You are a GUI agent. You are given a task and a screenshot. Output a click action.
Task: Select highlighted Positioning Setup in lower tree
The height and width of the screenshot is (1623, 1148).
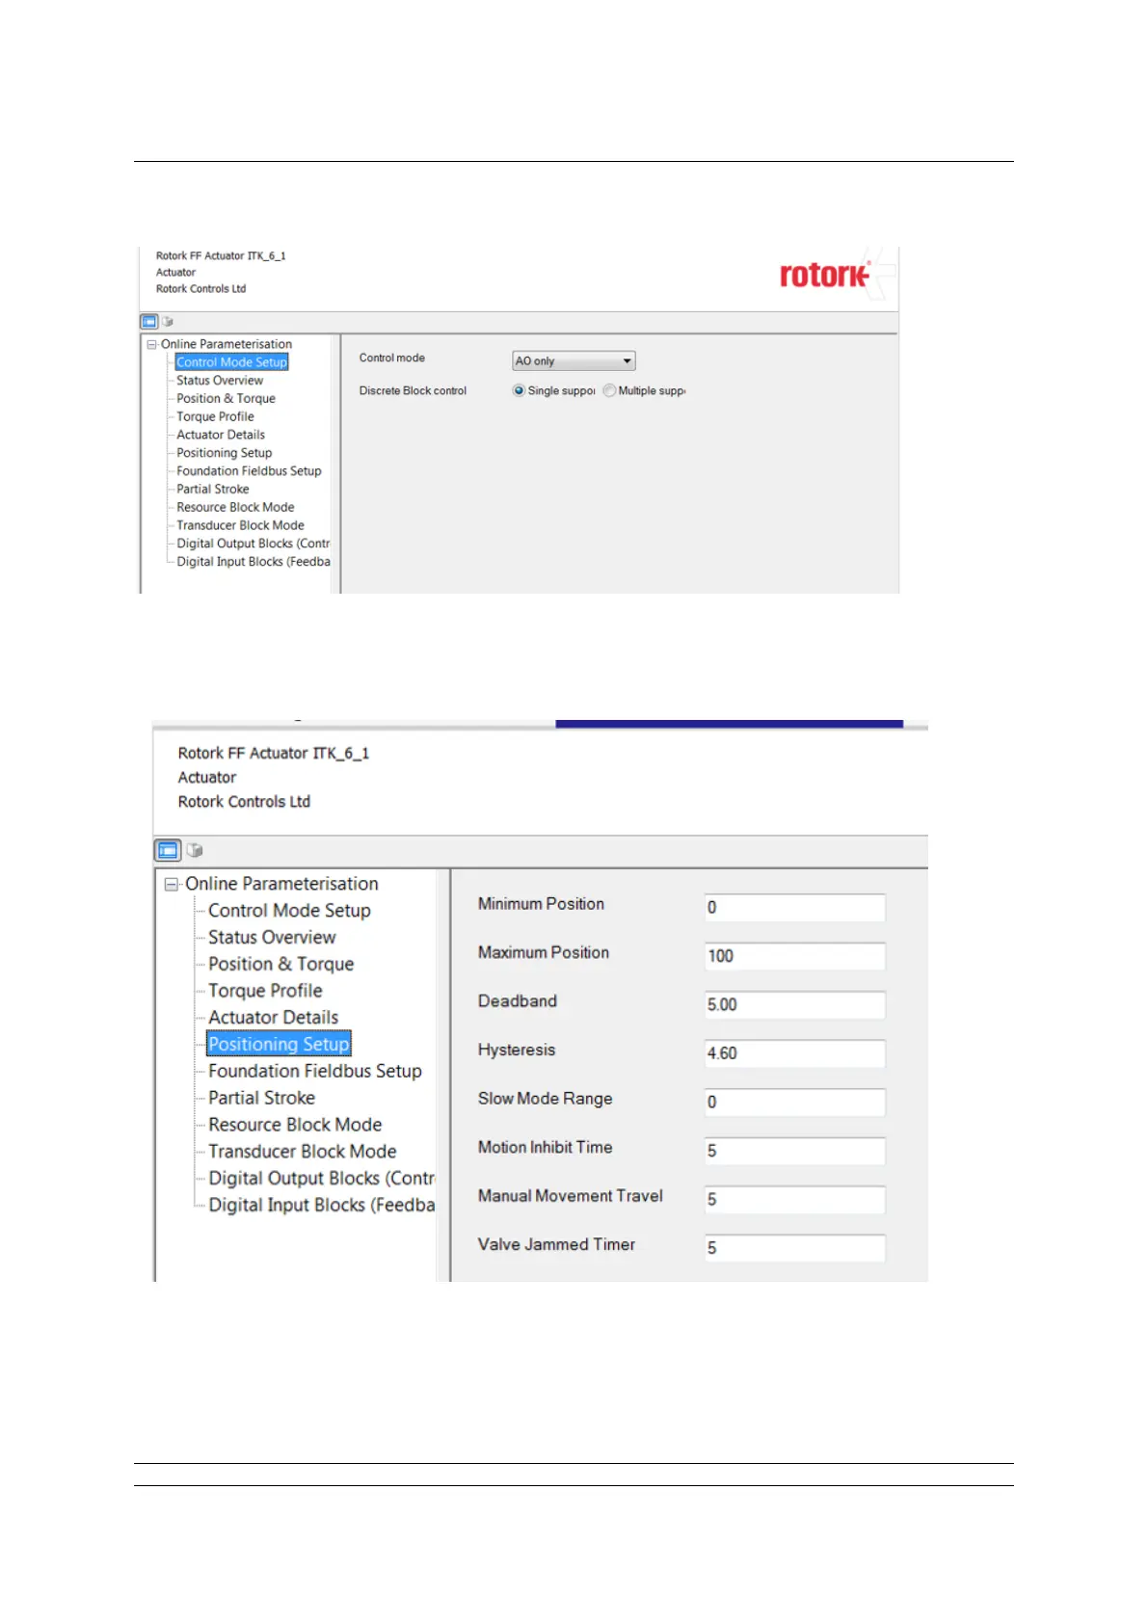279,1045
